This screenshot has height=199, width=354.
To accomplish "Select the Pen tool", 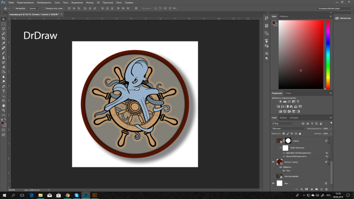I will coord(4,86).
